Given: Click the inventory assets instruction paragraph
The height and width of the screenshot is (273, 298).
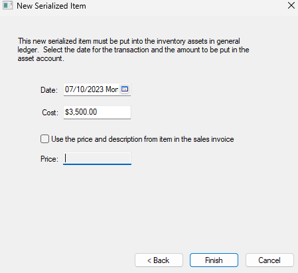Looking at the screenshot, I should point(133,50).
